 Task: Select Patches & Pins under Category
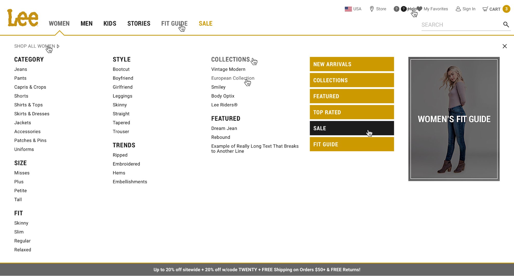pos(30,140)
